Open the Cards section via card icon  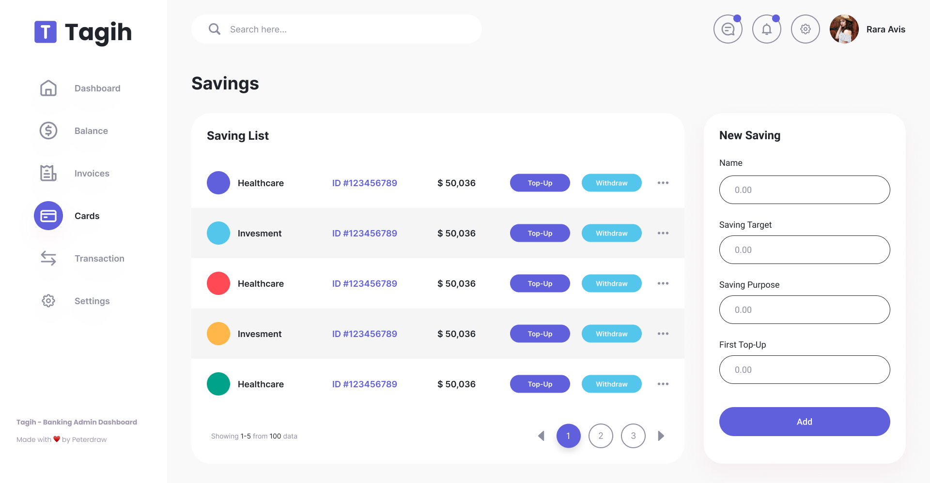48,216
